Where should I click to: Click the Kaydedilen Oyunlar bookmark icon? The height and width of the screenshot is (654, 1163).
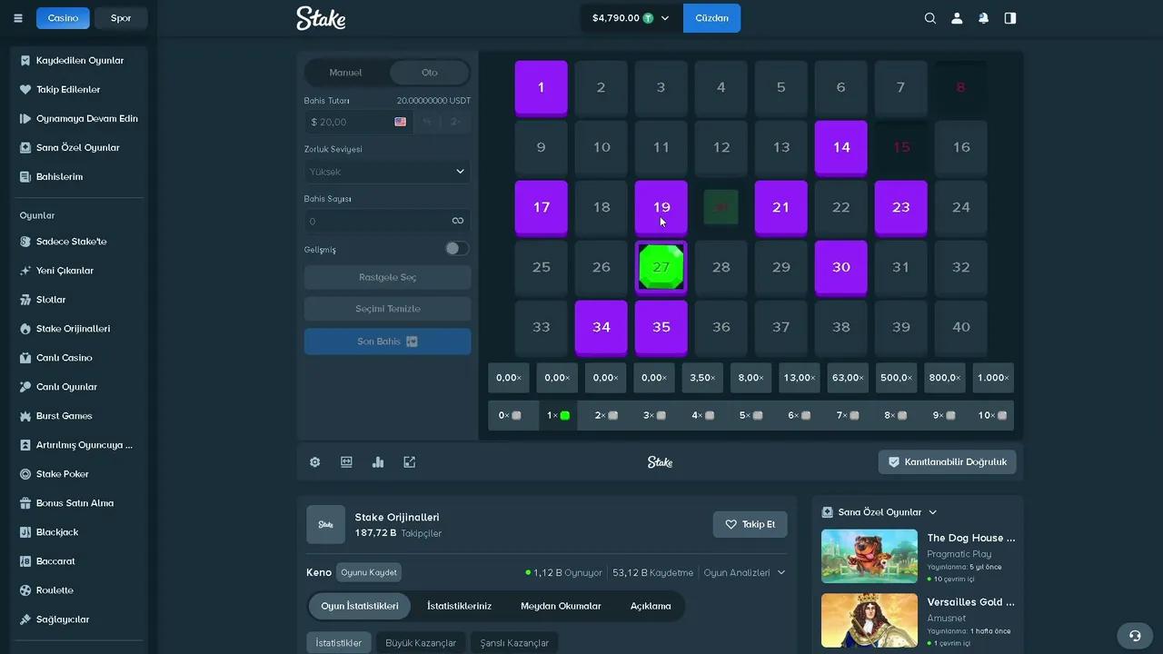click(25, 61)
